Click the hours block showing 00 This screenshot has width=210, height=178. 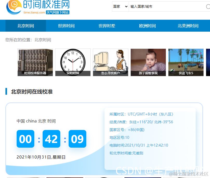coord(25,139)
